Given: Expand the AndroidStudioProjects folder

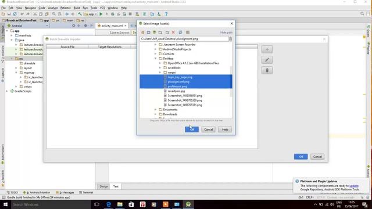Looking at the screenshot, I should (156, 49).
